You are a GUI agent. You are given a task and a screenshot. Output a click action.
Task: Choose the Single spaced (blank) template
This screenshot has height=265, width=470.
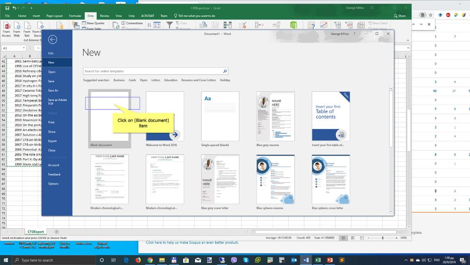coord(220,119)
